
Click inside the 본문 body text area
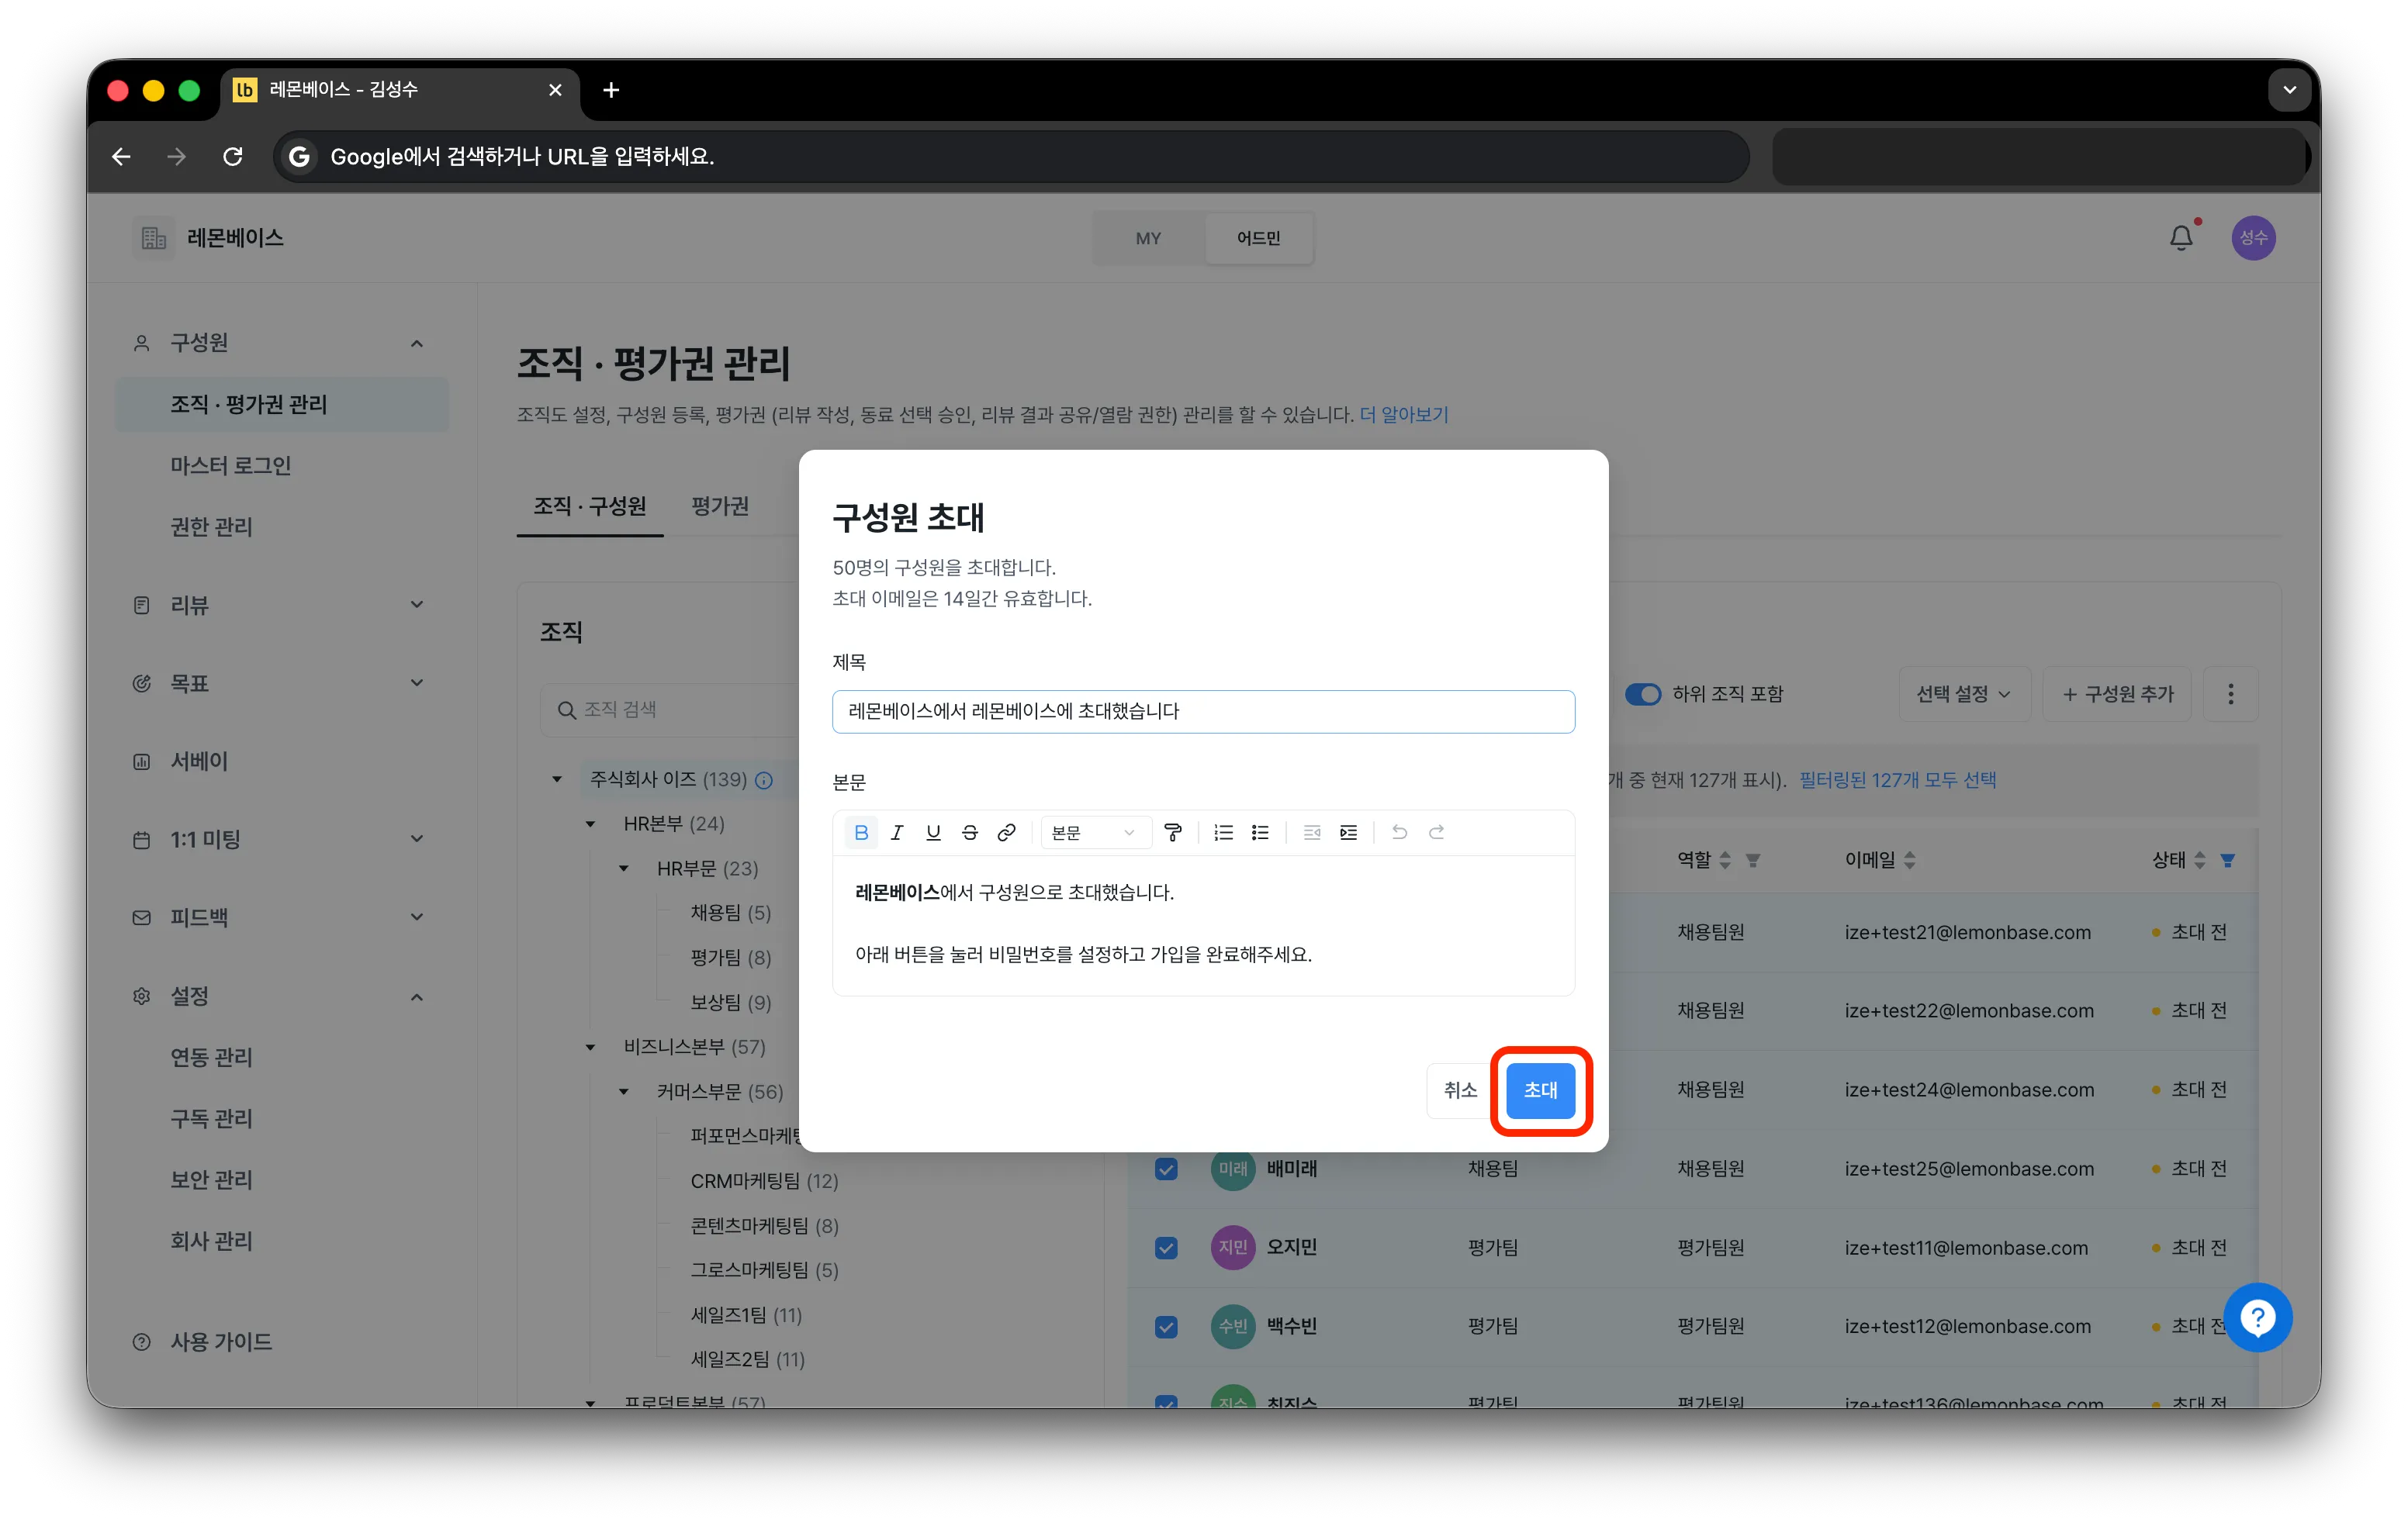click(x=1203, y=925)
